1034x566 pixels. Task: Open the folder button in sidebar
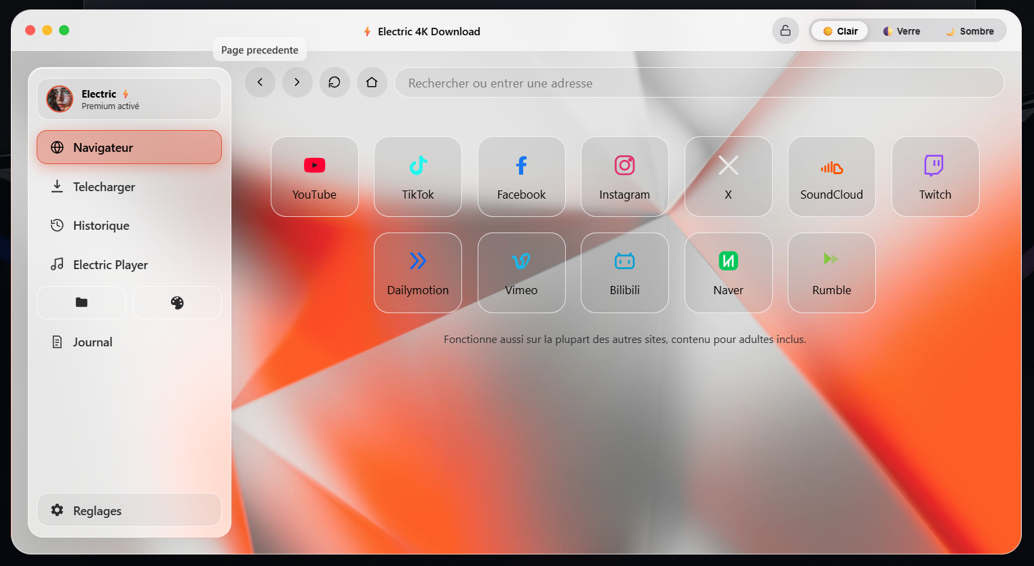pyautogui.click(x=81, y=302)
